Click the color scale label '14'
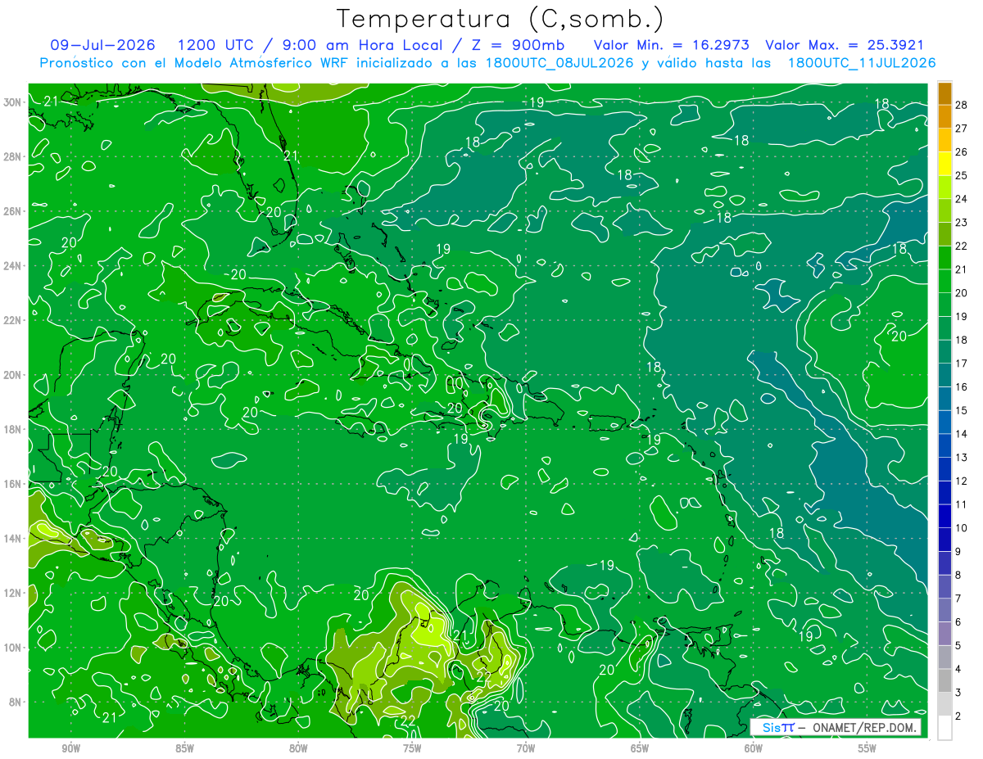Screen dimensions: 983x759 click(x=961, y=434)
